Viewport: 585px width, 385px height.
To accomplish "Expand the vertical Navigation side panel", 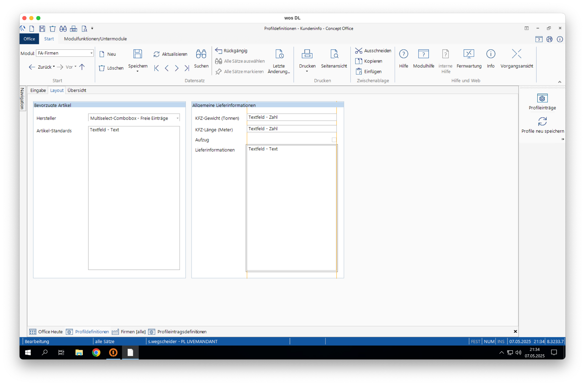I will (22, 98).
